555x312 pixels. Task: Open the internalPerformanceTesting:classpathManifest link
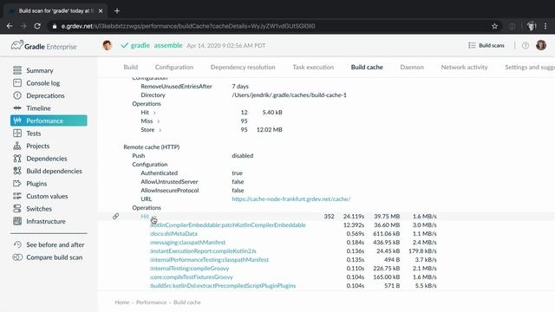pos(209,260)
